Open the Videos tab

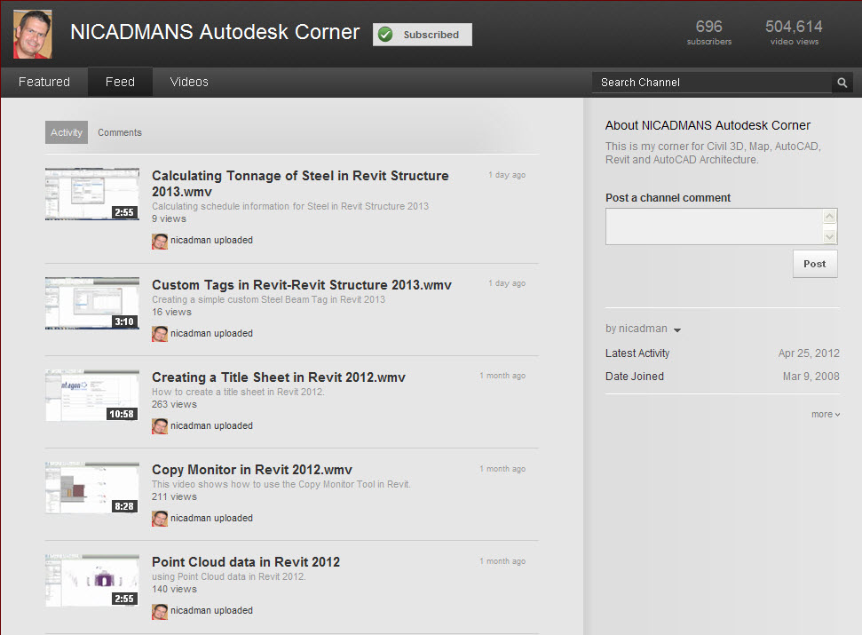click(189, 82)
